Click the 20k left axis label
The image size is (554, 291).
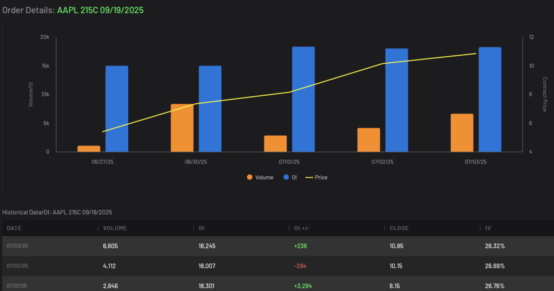(44, 37)
